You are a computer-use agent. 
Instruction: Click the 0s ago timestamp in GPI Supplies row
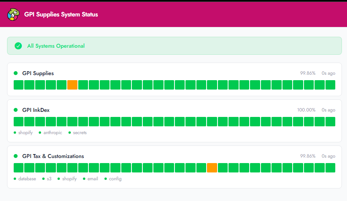pos(328,73)
